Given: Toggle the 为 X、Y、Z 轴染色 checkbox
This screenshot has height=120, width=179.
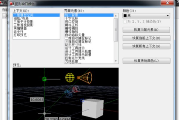Looking at the screenshot, I should tap(125, 21).
